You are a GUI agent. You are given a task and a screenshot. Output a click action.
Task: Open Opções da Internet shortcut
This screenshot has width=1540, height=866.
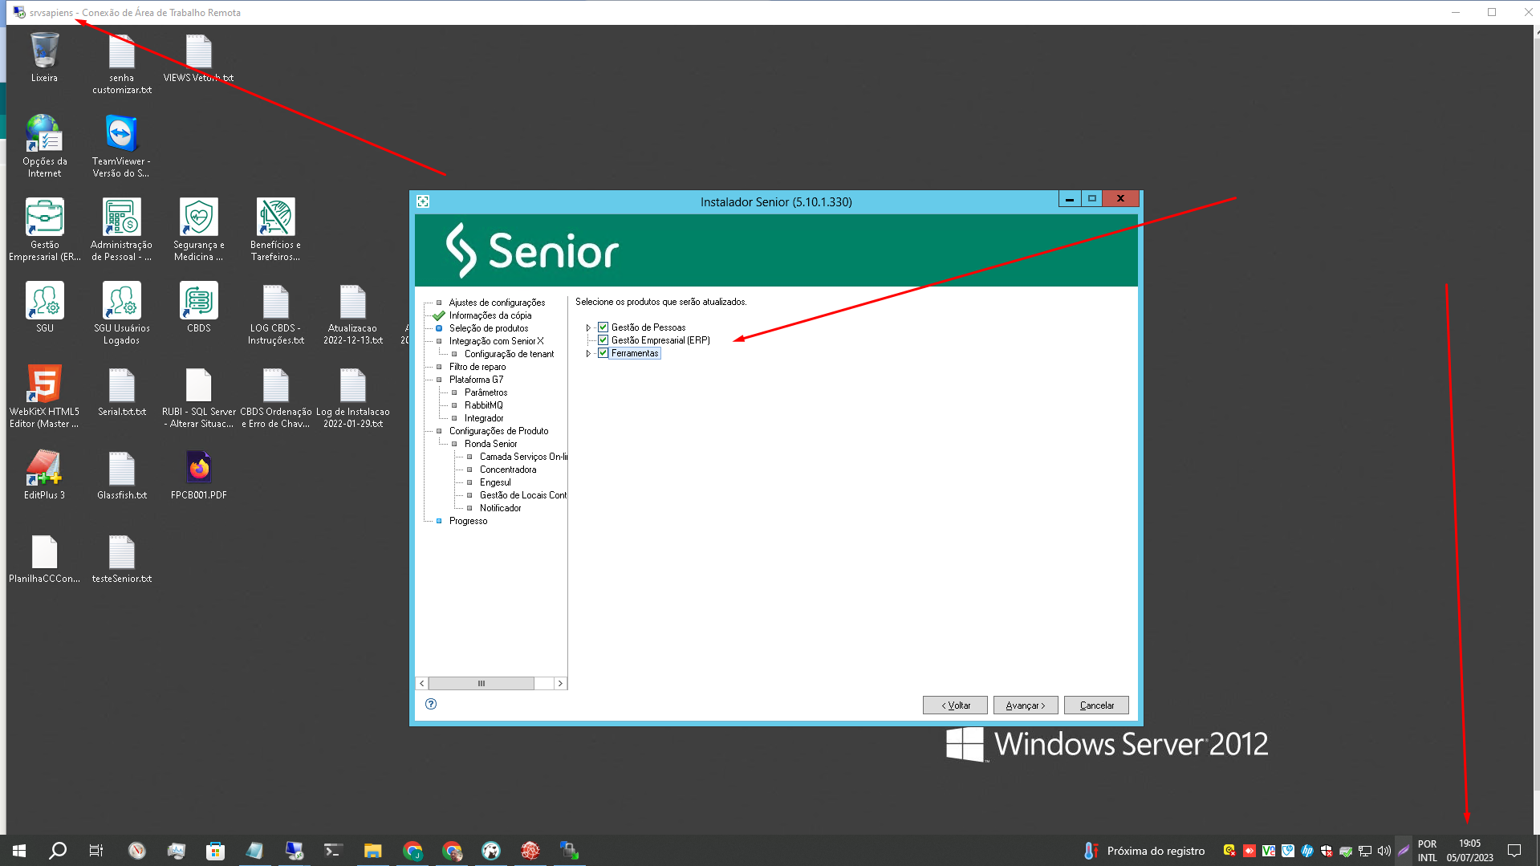click(44, 146)
